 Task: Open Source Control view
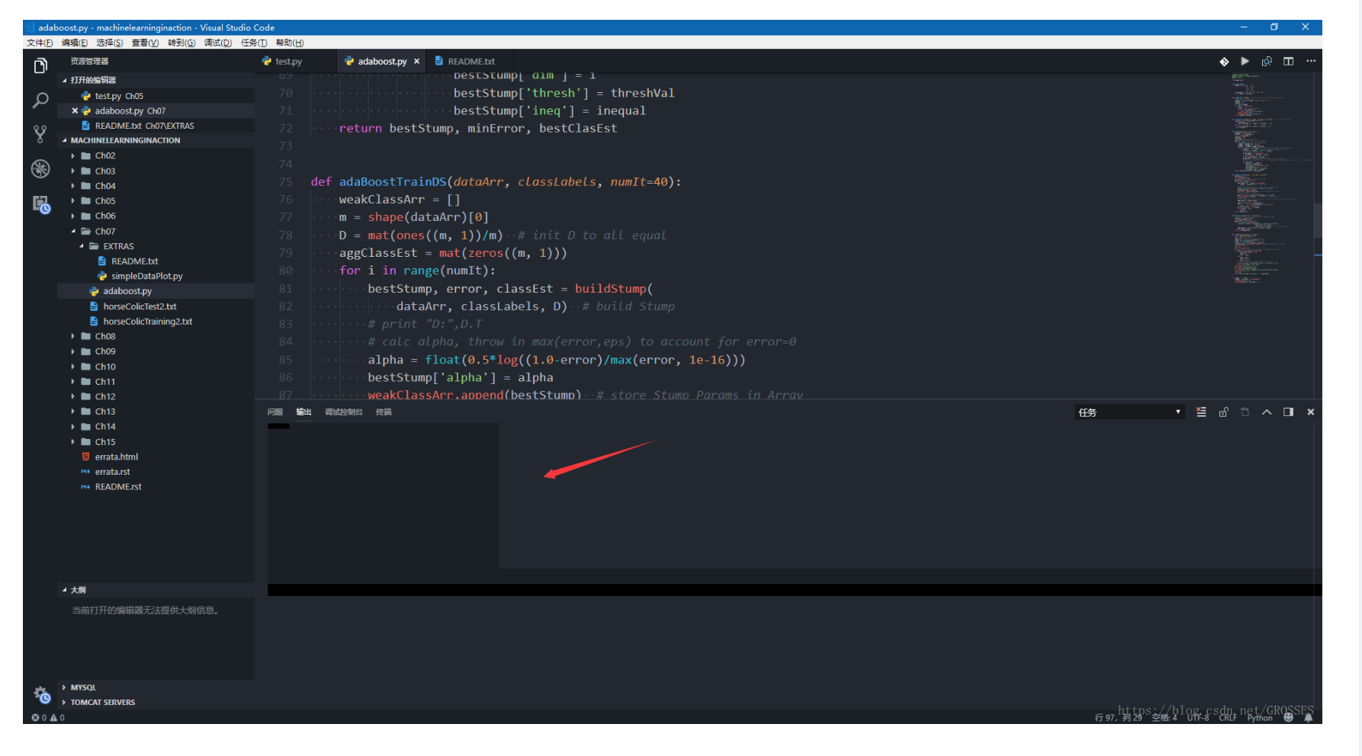(40, 133)
